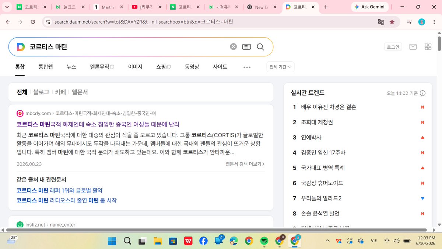Open the Chrome profile avatar

coord(422,22)
